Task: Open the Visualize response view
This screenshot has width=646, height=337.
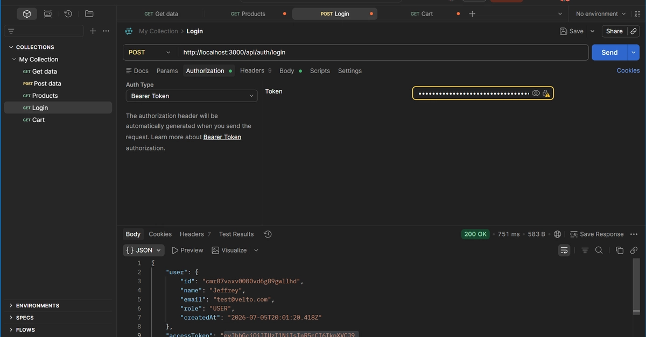Action: (229, 250)
